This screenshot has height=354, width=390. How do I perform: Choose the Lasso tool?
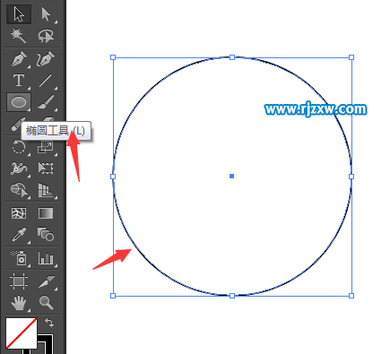(x=46, y=36)
